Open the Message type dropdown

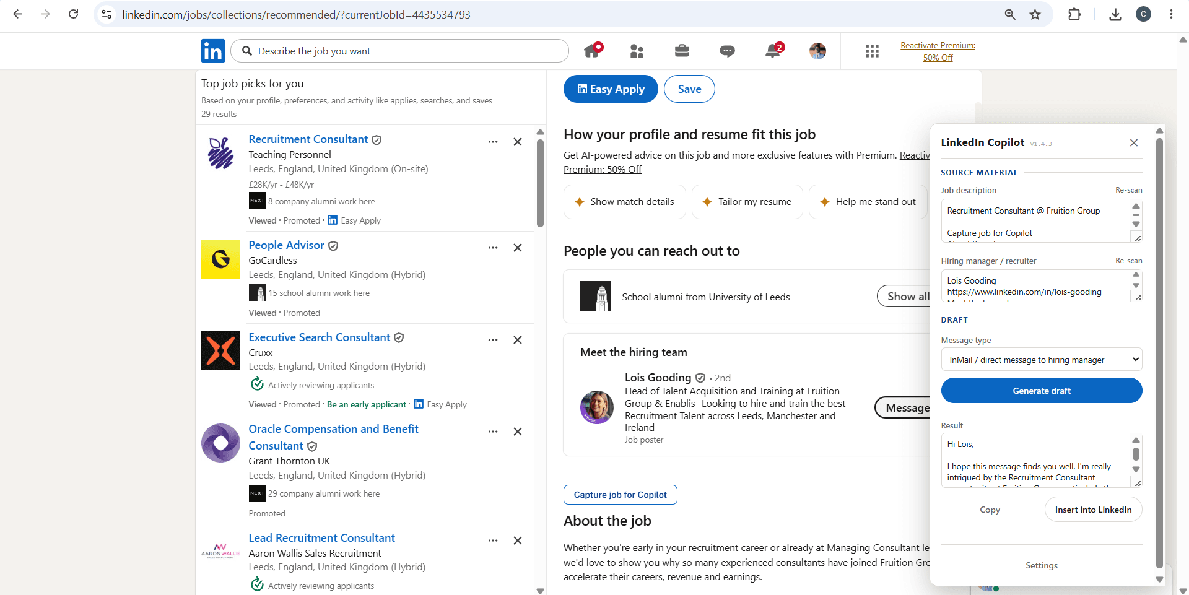(1042, 360)
